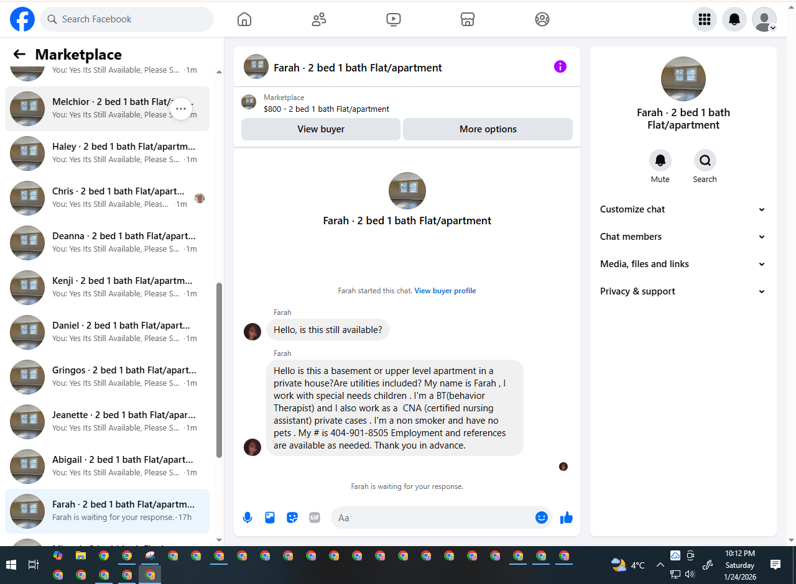This screenshot has width=796, height=584.
Task: Click the chat list scrollbar
Action: [219, 370]
